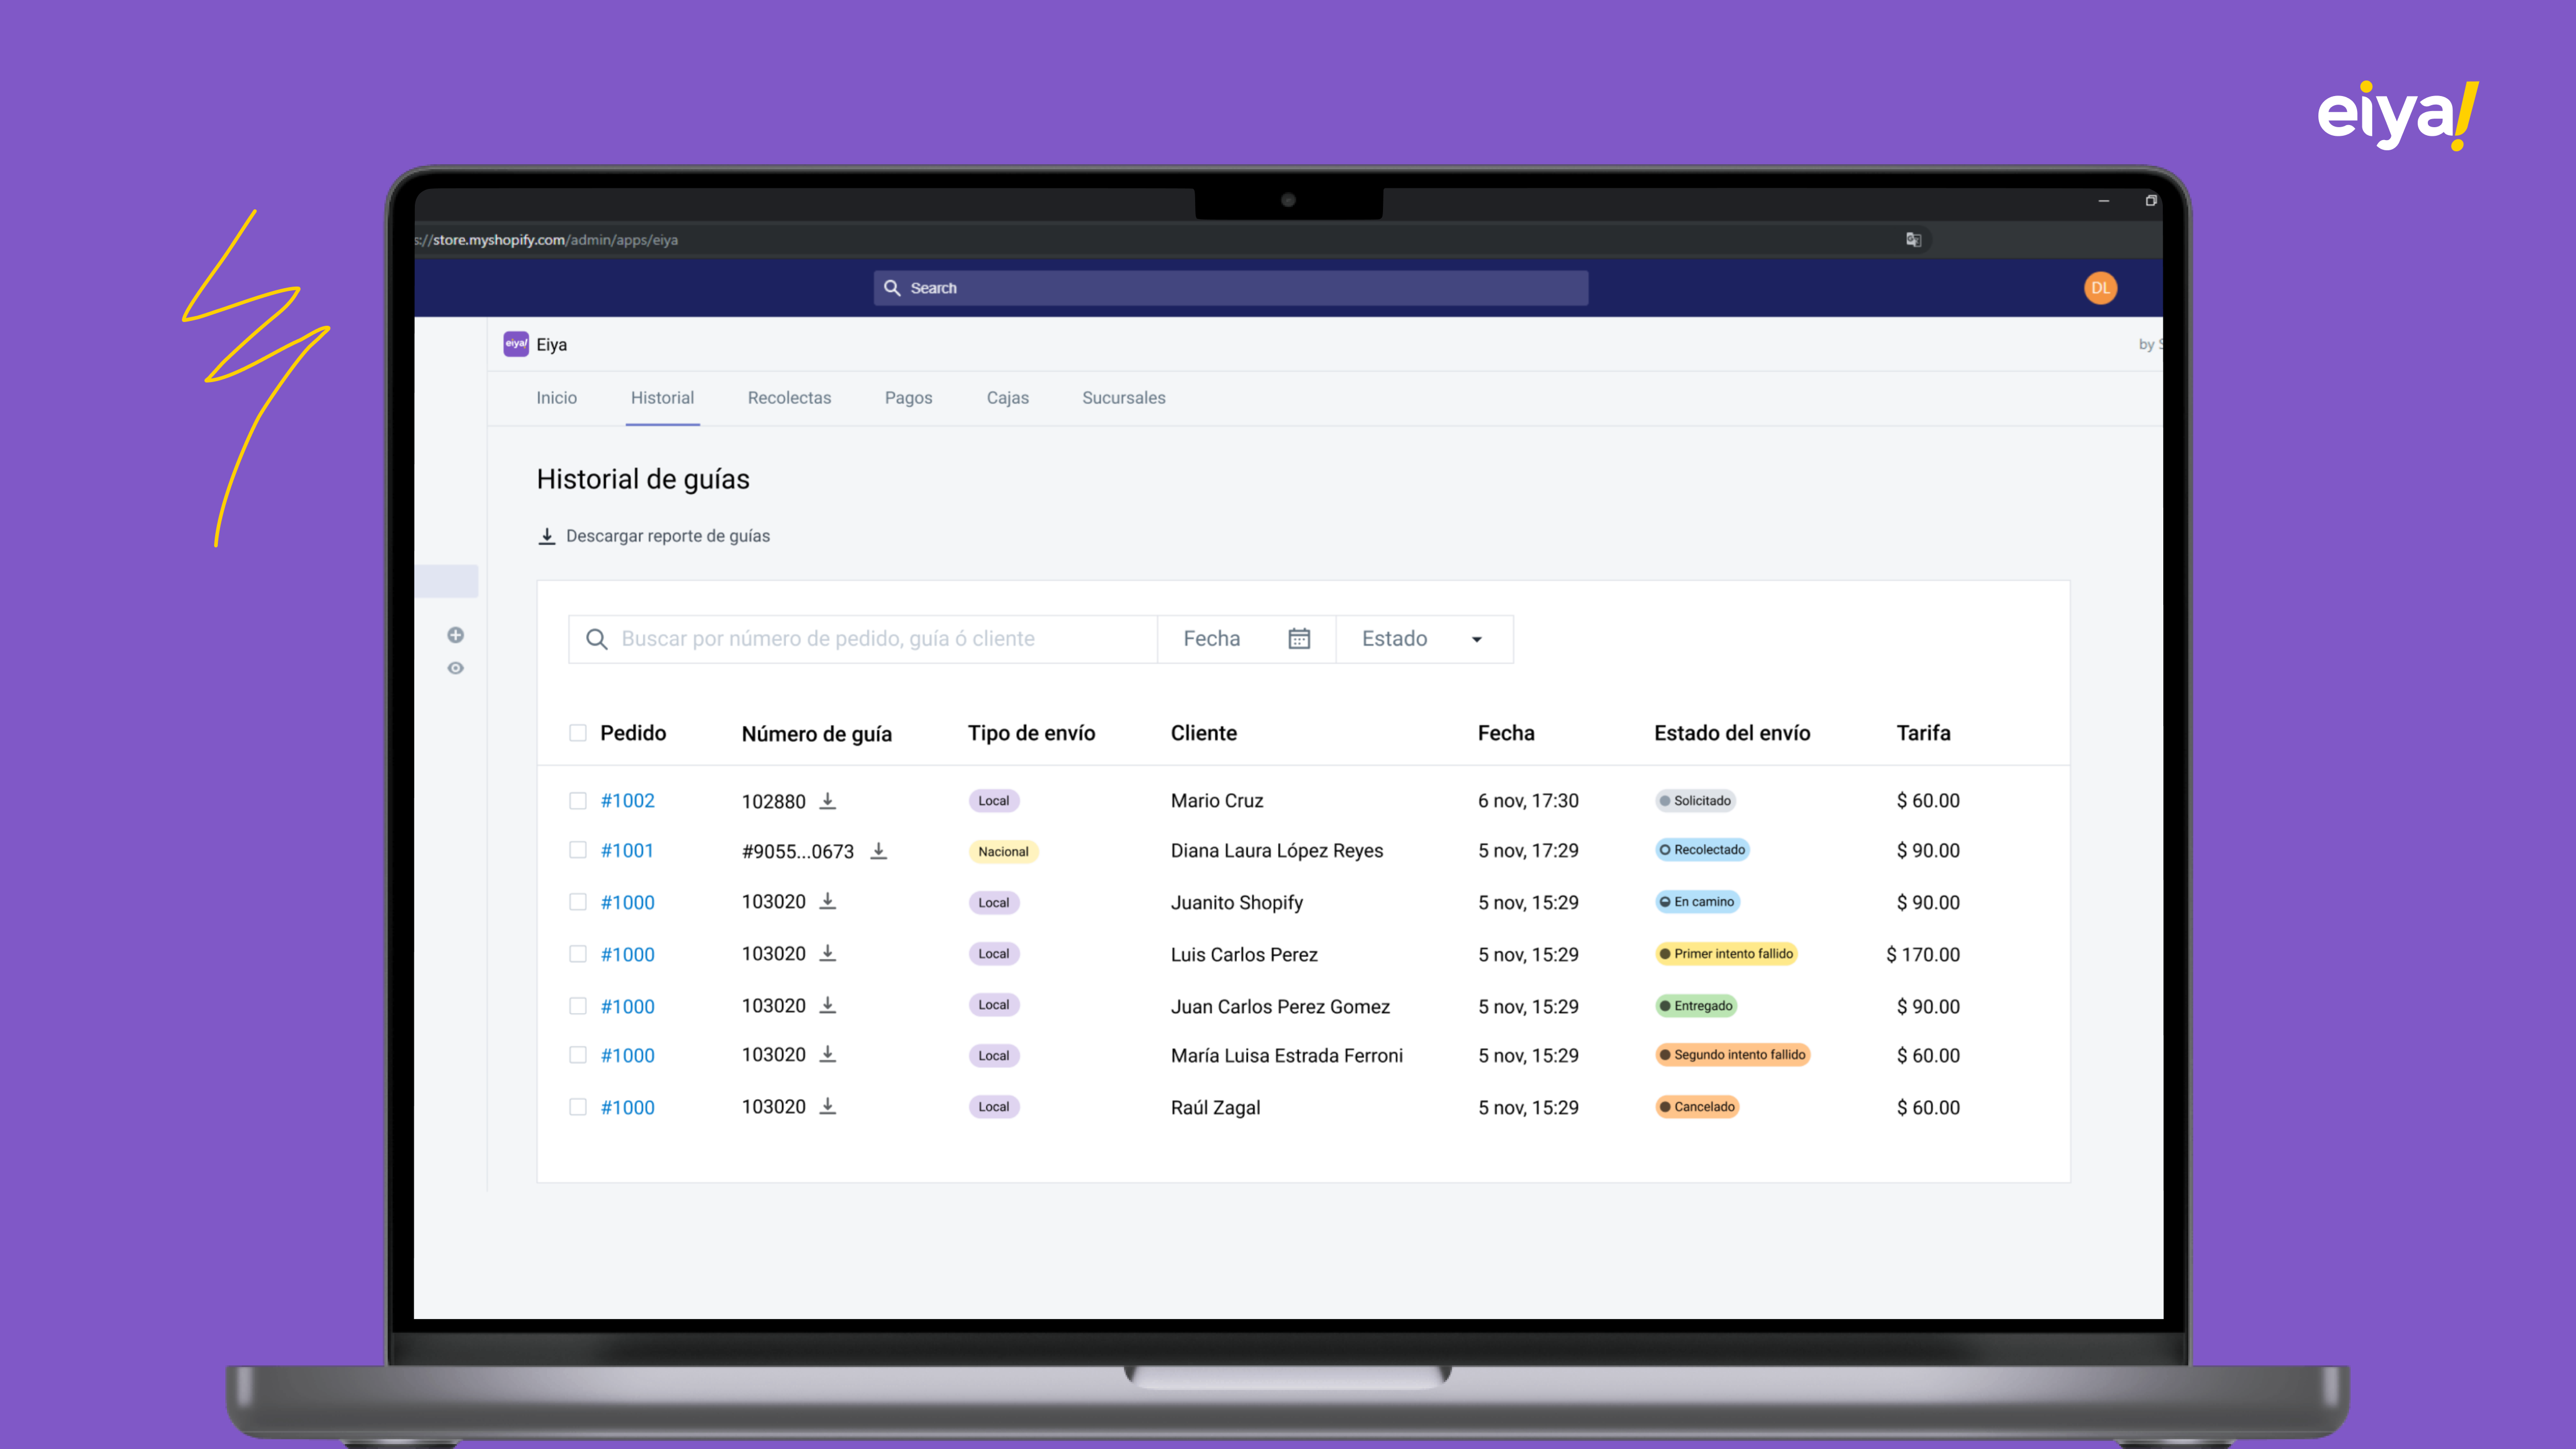Open the DL user avatar menu
This screenshot has height=1449, width=2576.
[2100, 288]
